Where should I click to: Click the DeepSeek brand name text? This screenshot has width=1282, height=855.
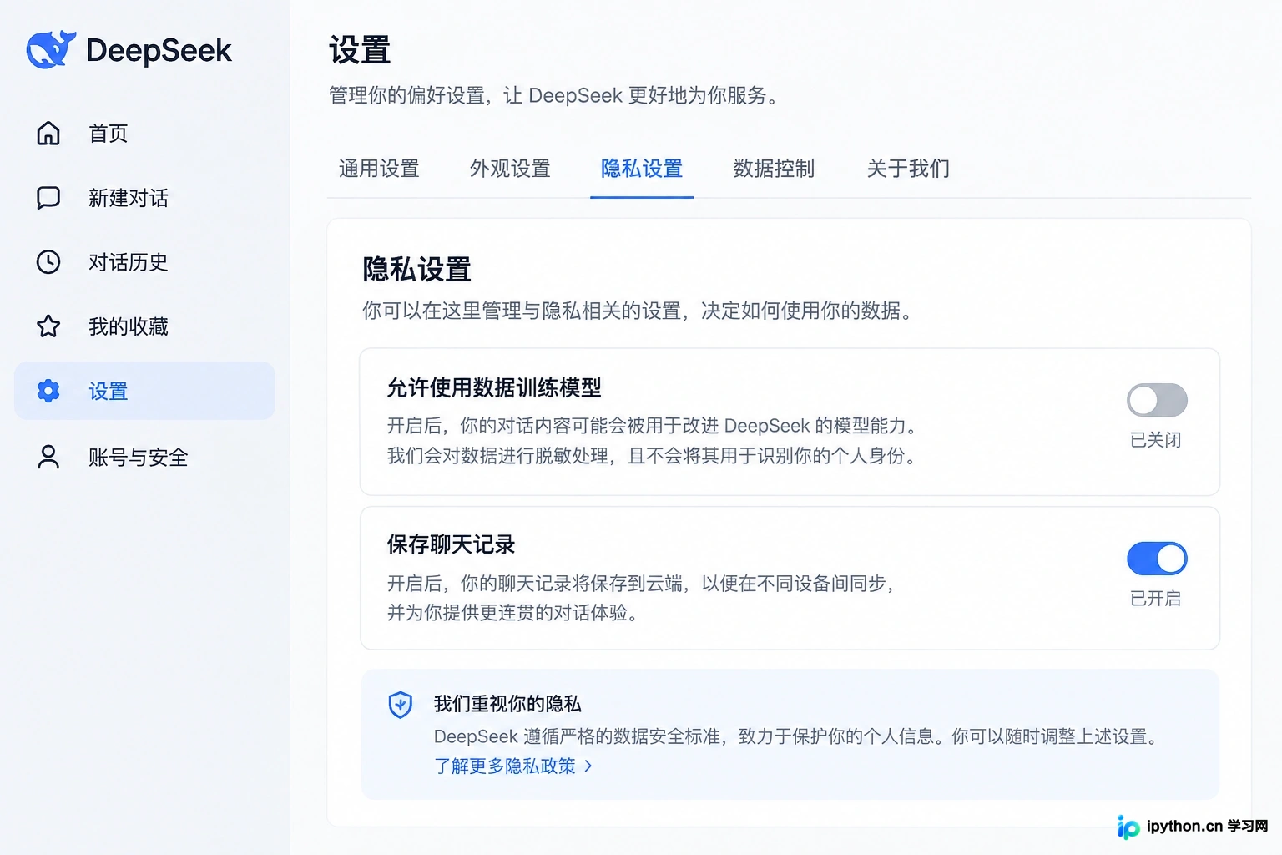pos(159,50)
